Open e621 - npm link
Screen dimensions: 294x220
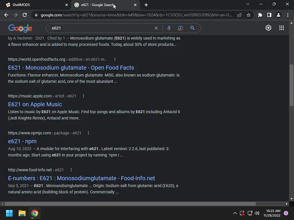click(x=22, y=141)
